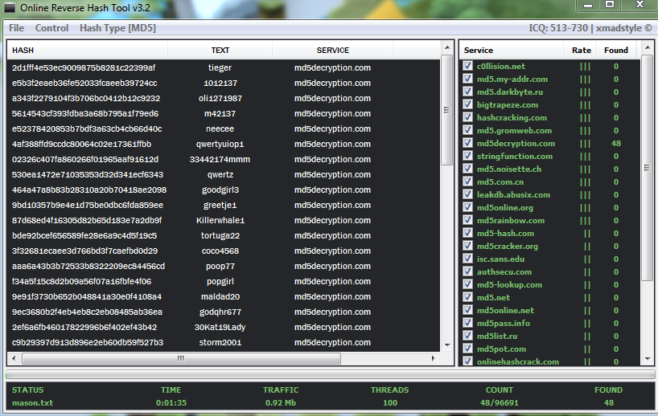Screen dimensions: 658x416
Task: Click the hash list scroll right arrow
Action: point(435,358)
